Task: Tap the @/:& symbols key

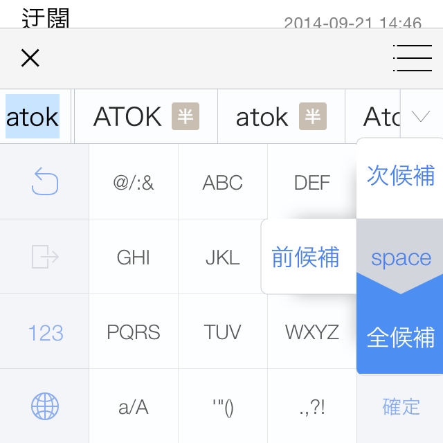Action: [134, 182]
